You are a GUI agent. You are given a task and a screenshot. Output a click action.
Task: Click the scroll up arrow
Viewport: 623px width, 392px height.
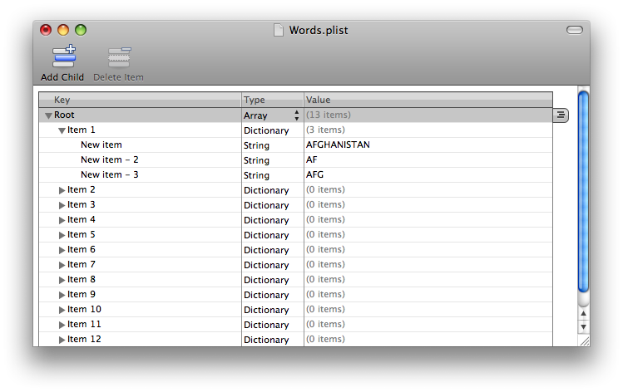[x=583, y=313]
